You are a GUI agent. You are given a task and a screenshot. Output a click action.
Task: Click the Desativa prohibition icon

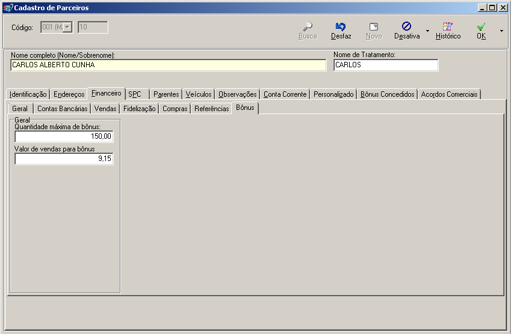point(406,26)
